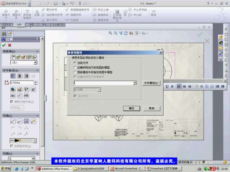Select bent leader icon in 引线 panel
This screenshot has width=230, height=172.
pos(20,121)
